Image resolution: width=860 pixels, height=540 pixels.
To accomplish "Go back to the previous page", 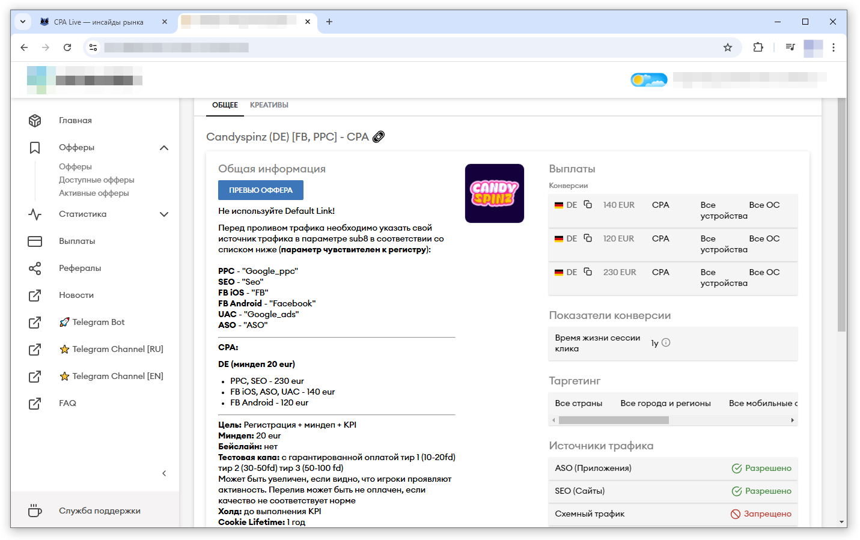I will [x=24, y=47].
